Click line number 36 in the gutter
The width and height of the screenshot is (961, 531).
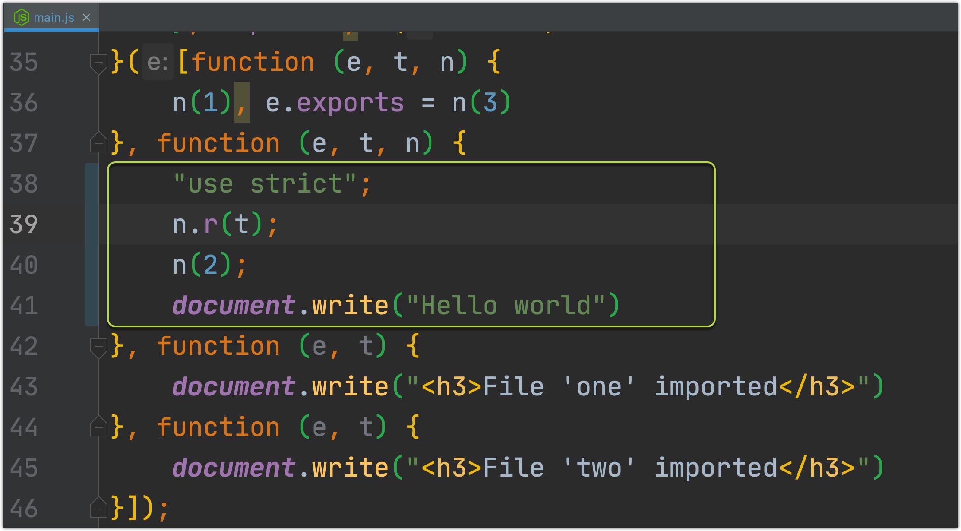(x=24, y=103)
